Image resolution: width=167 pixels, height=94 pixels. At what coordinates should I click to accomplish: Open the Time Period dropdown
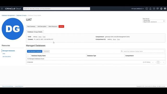coord(154,21)
